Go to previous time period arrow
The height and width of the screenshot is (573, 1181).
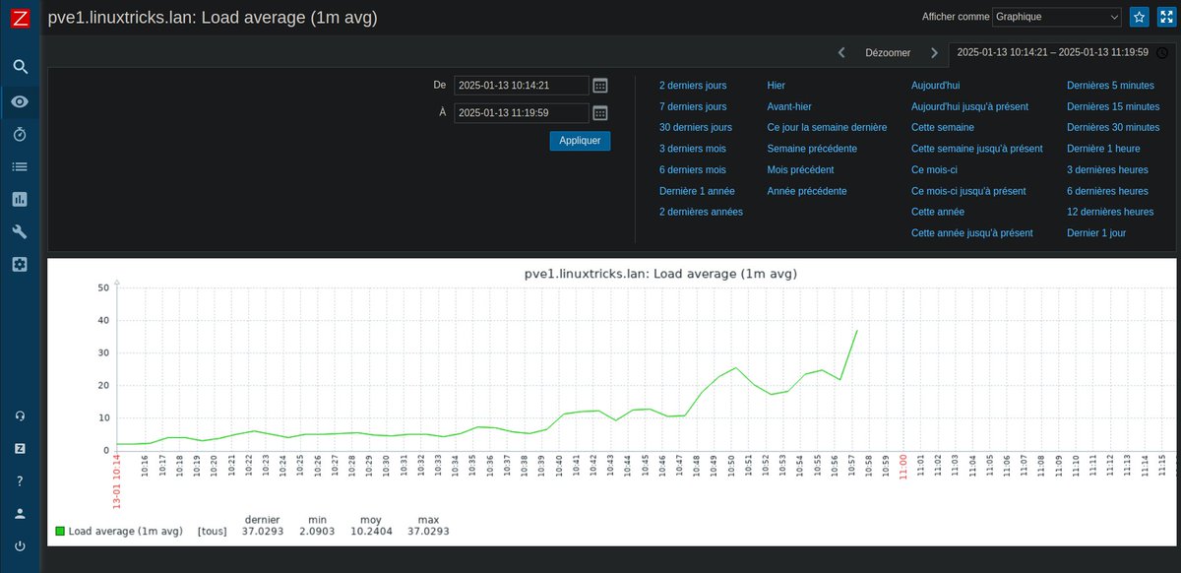tap(841, 52)
